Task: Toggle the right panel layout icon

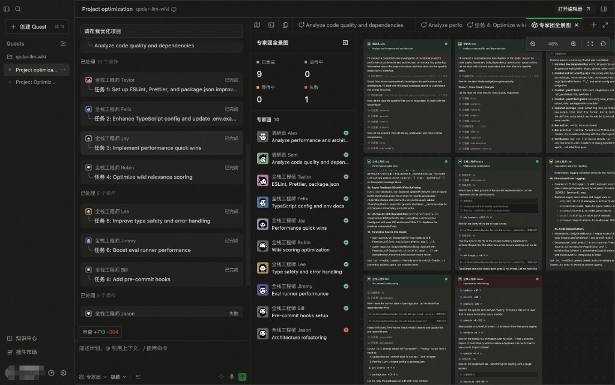Action: click(x=604, y=9)
